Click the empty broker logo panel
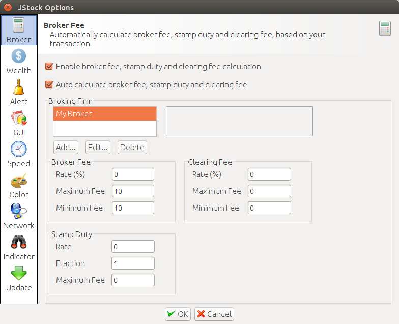Image resolution: width=399 pixels, height=324 pixels. click(x=239, y=121)
